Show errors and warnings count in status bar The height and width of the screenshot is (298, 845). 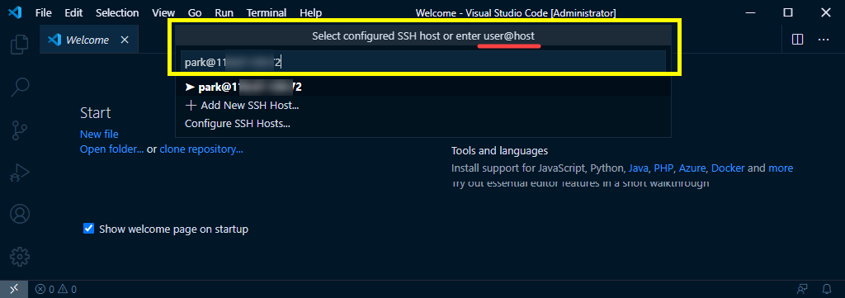[x=56, y=290]
